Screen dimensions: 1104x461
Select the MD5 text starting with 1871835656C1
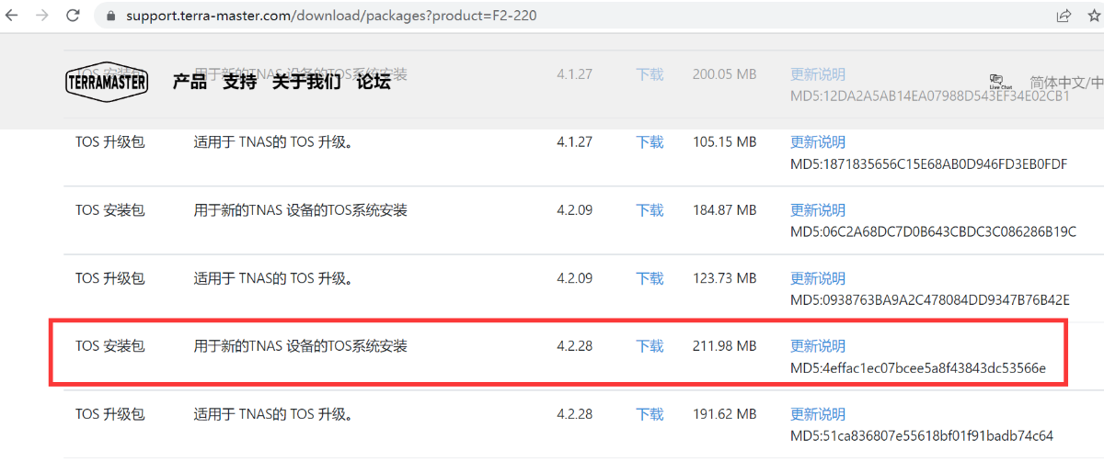pyautogui.click(x=928, y=164)
